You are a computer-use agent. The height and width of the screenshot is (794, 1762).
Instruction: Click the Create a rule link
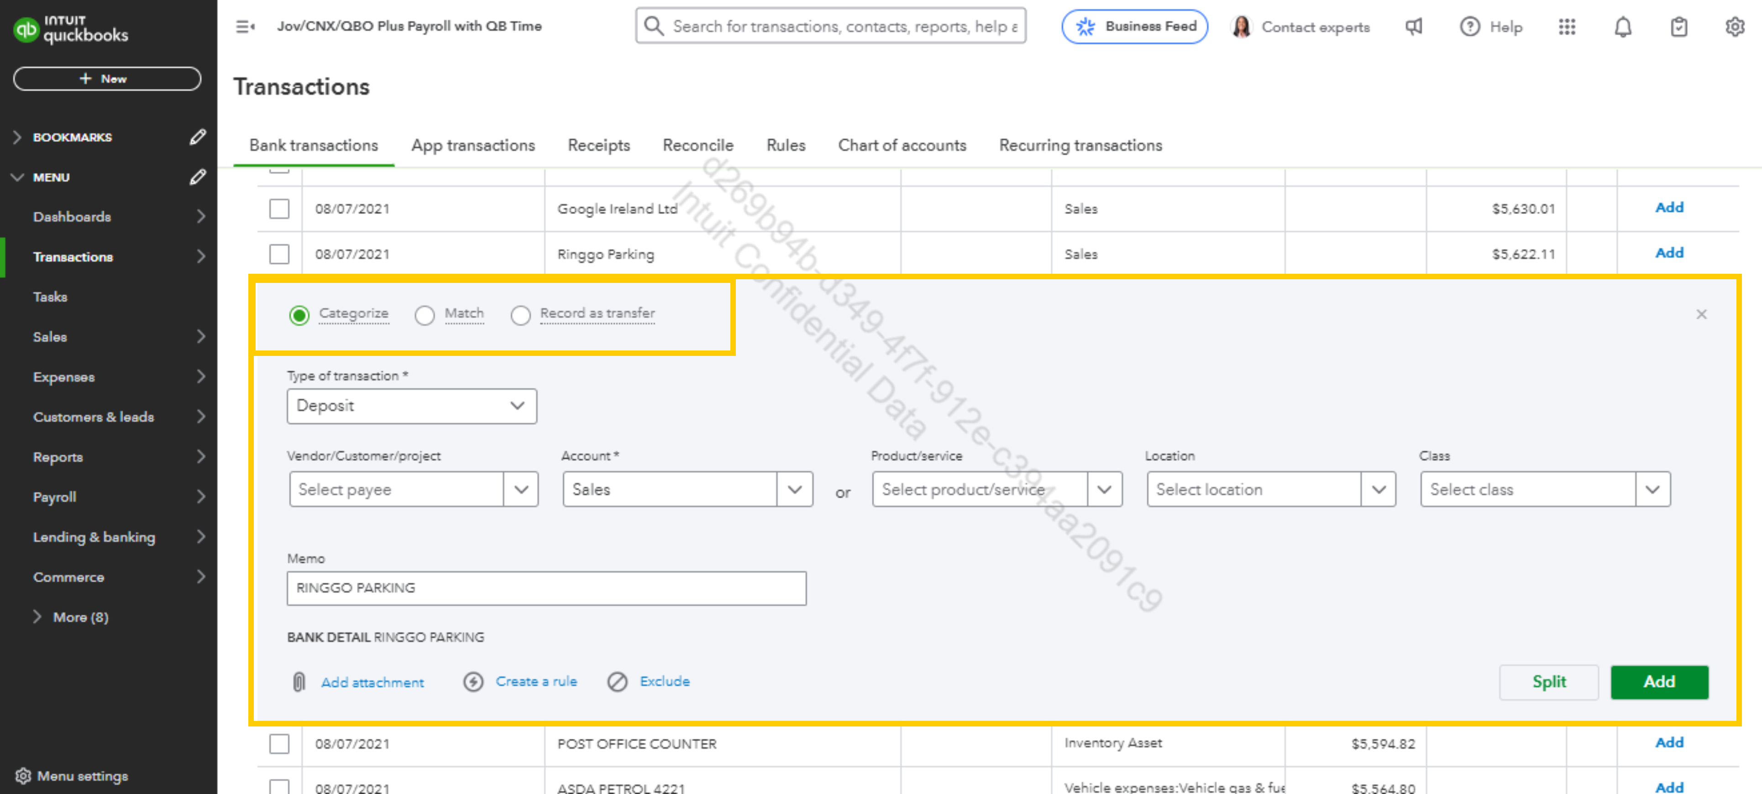click(536, 682)
